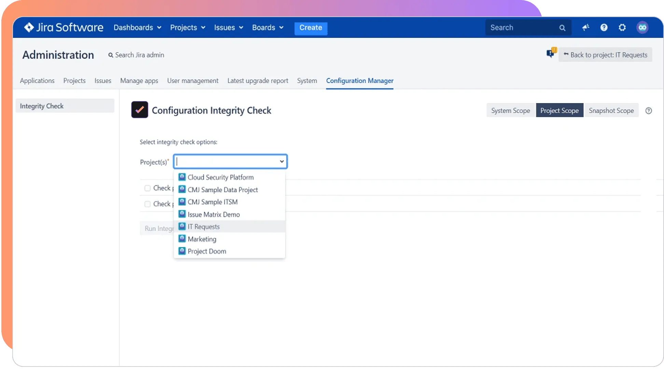The image size is (664, 374).
Task: Click the Integrity Check help circle icon
Action: [x=649, y=111]
